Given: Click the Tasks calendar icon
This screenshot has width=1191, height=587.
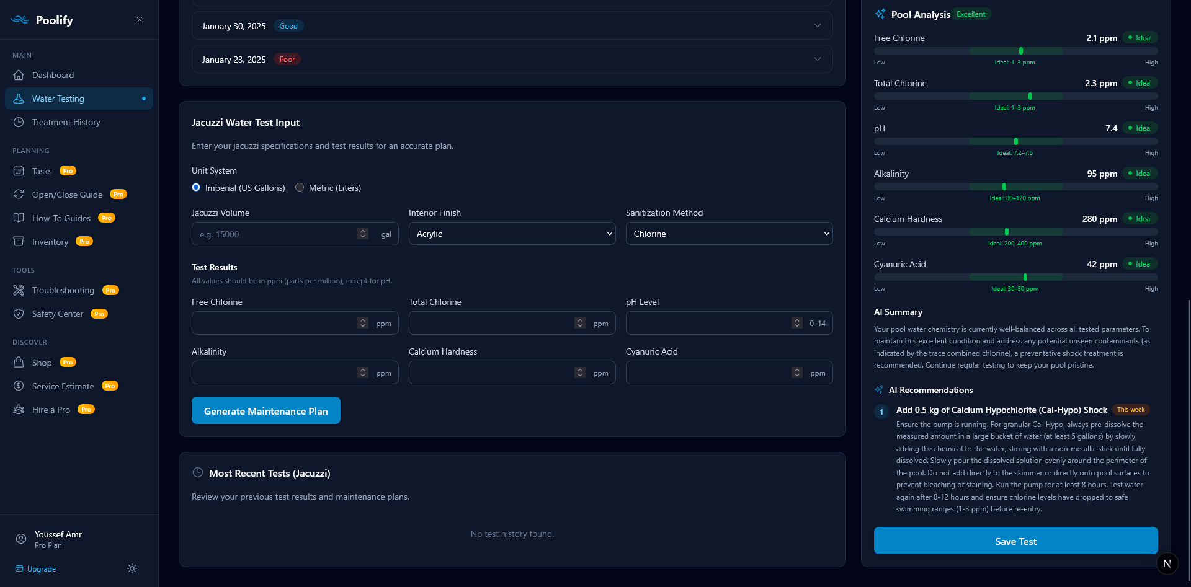Looking at the screenshot, I should tap(19, 171).
